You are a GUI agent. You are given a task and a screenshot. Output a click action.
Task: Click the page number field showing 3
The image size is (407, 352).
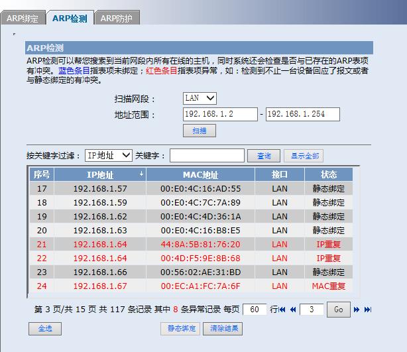pos(312,310)
